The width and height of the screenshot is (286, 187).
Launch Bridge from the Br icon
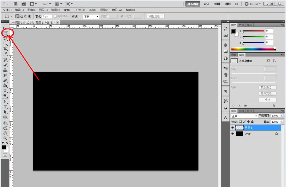(x=15, y=4)
